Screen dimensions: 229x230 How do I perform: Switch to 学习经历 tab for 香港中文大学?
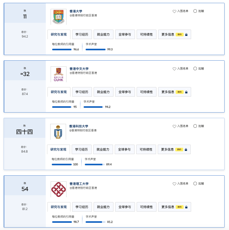tap(82, 92)
